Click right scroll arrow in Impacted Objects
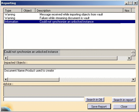The image size is (139, 112). coord(133,79)
